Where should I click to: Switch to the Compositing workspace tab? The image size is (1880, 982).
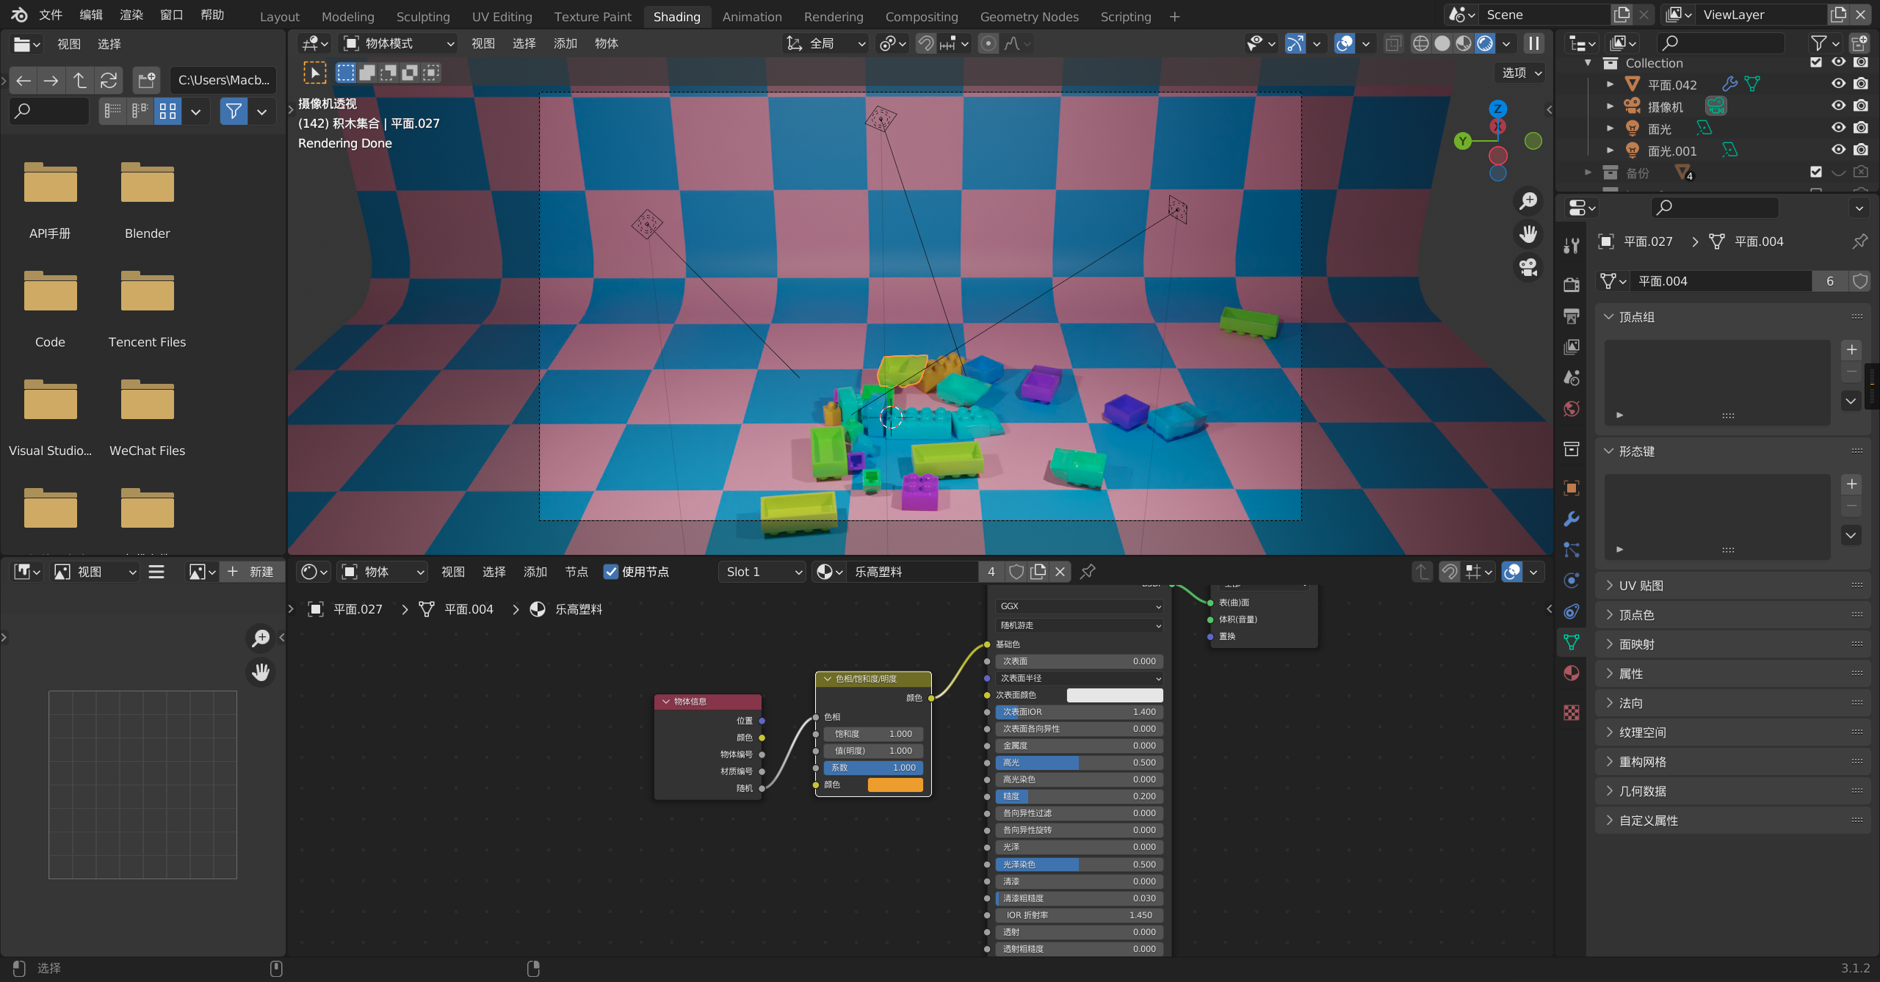[x=922, y=16]
